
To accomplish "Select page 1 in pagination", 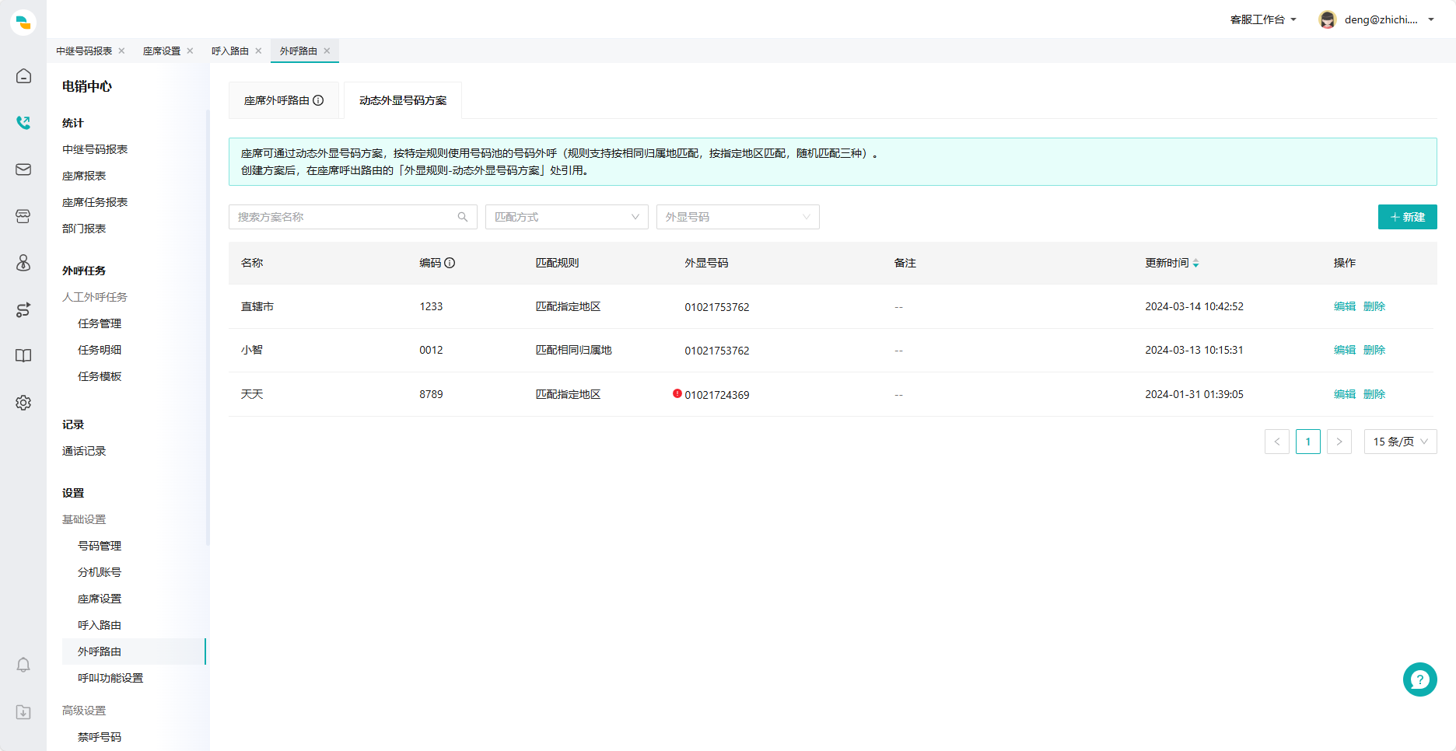I will 1308,442.
